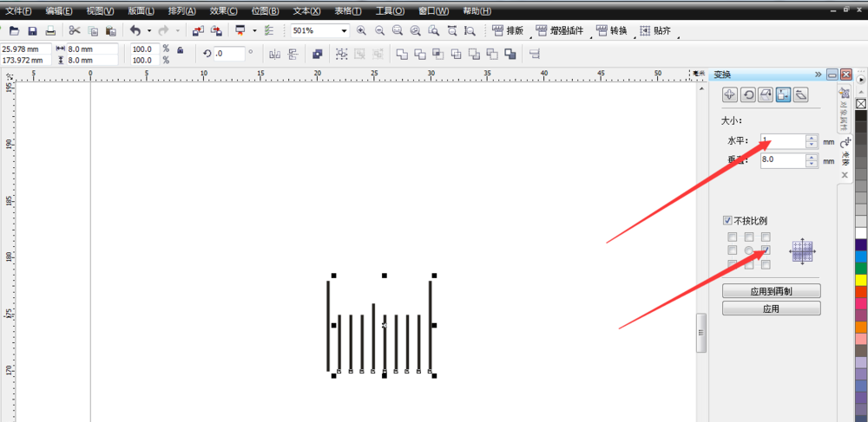The height and width of the screenshot is (422, 868).
Task: Open the Undo history dropdown arrow
Action: point(149,31)
